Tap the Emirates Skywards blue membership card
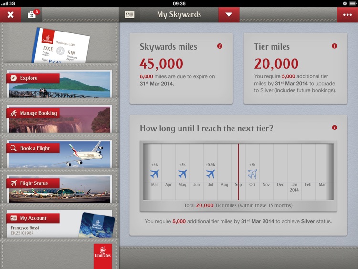The image size is (358, 269). pos(96,226)
